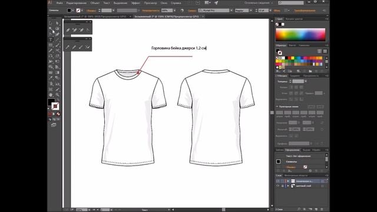
Task: Click the Символ link in control bar
Action: click(192, 11)
